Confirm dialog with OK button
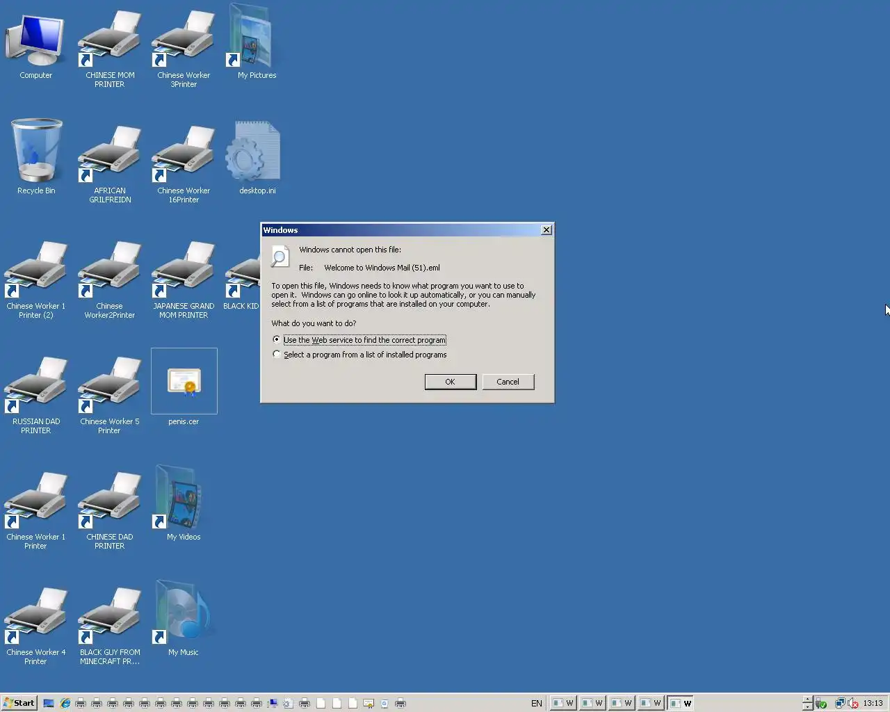 tap(451, 382)
